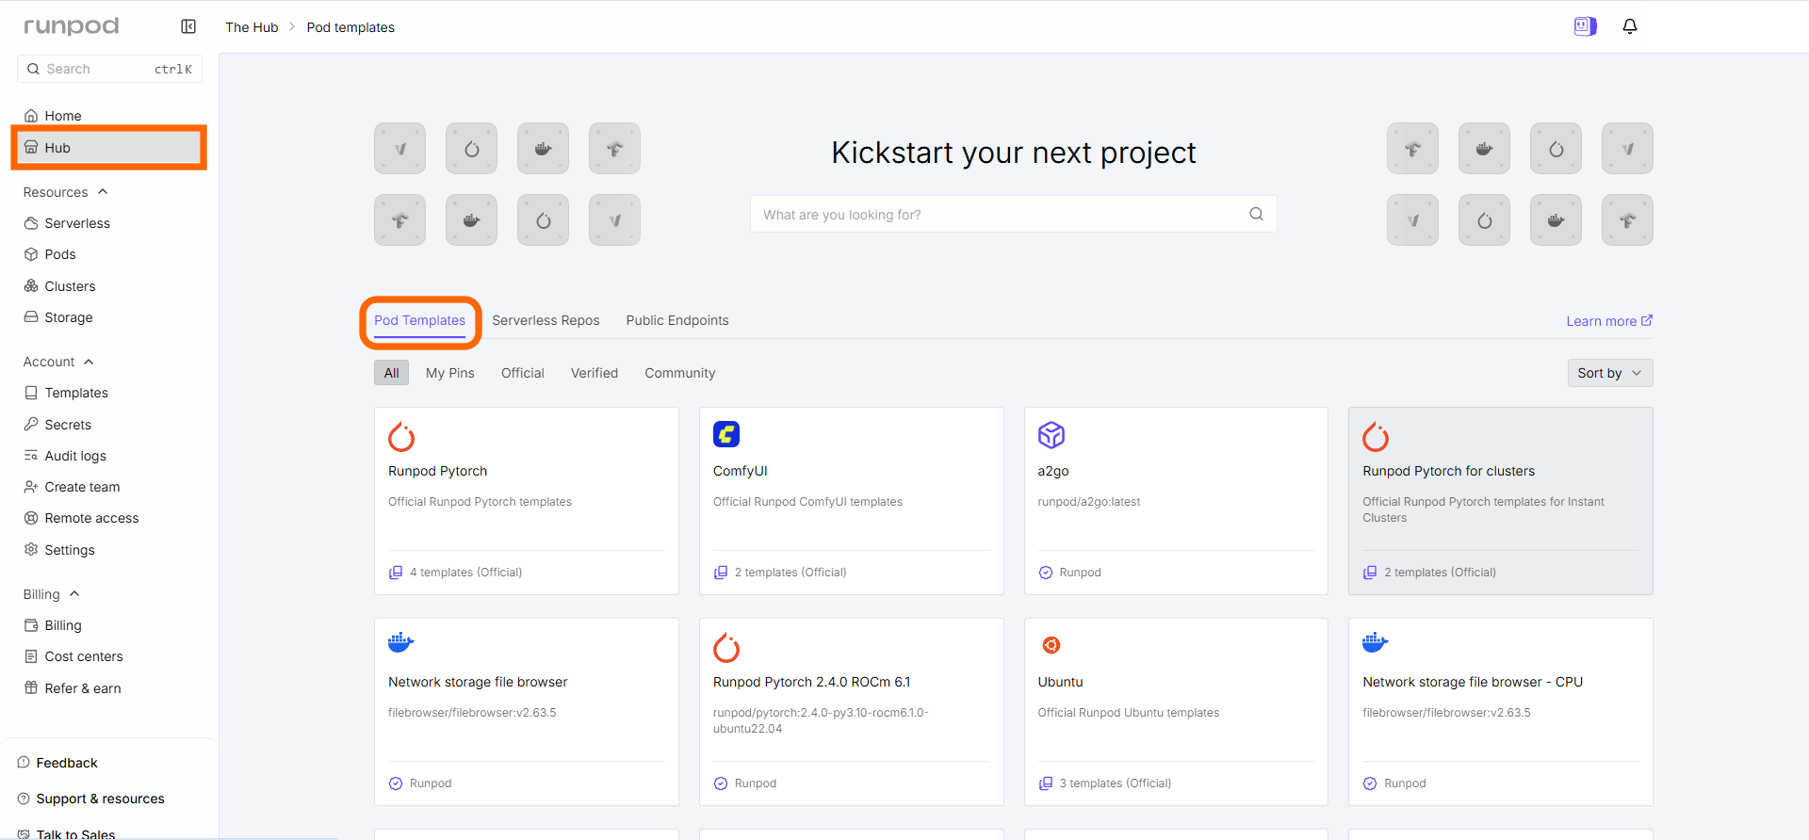The width and height of the screenshot is (1809, 840).
Task: Switch to the Serverless Repos tab
Action: [x=546, y=320]
